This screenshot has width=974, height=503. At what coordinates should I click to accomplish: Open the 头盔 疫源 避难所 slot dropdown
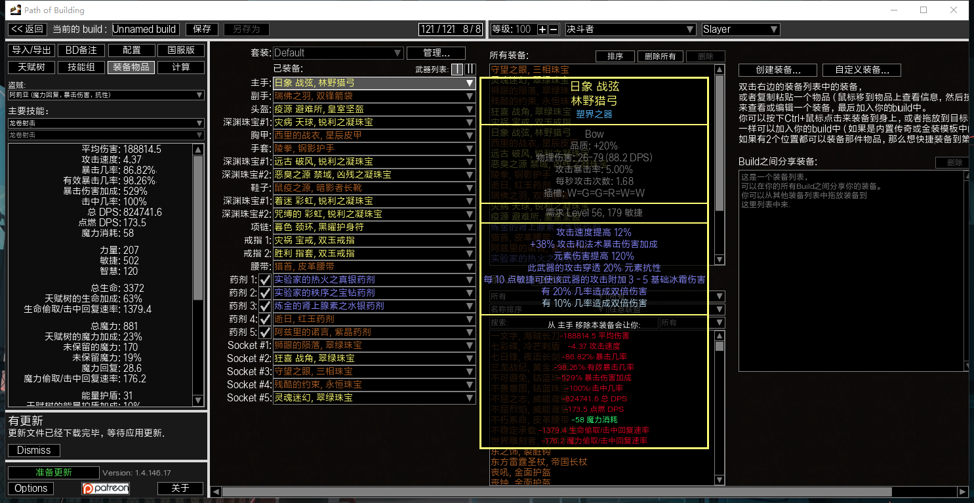(x=374, y=109)
